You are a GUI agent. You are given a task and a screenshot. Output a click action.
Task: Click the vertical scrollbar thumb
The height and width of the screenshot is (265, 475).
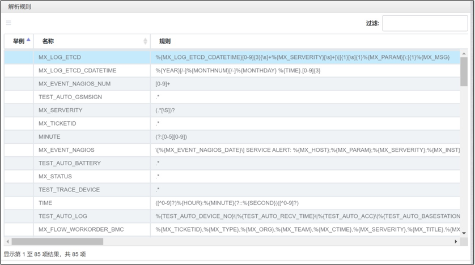click(464, 72)
